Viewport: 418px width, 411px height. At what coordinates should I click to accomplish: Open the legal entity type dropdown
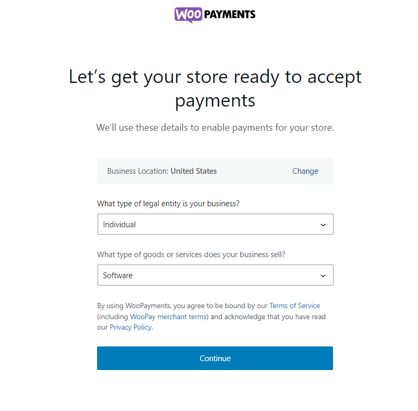[x=215, y=224]
